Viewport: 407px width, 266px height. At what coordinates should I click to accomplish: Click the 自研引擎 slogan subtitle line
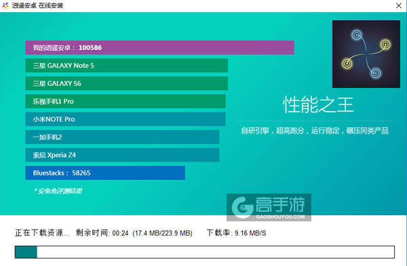[315, 131]
